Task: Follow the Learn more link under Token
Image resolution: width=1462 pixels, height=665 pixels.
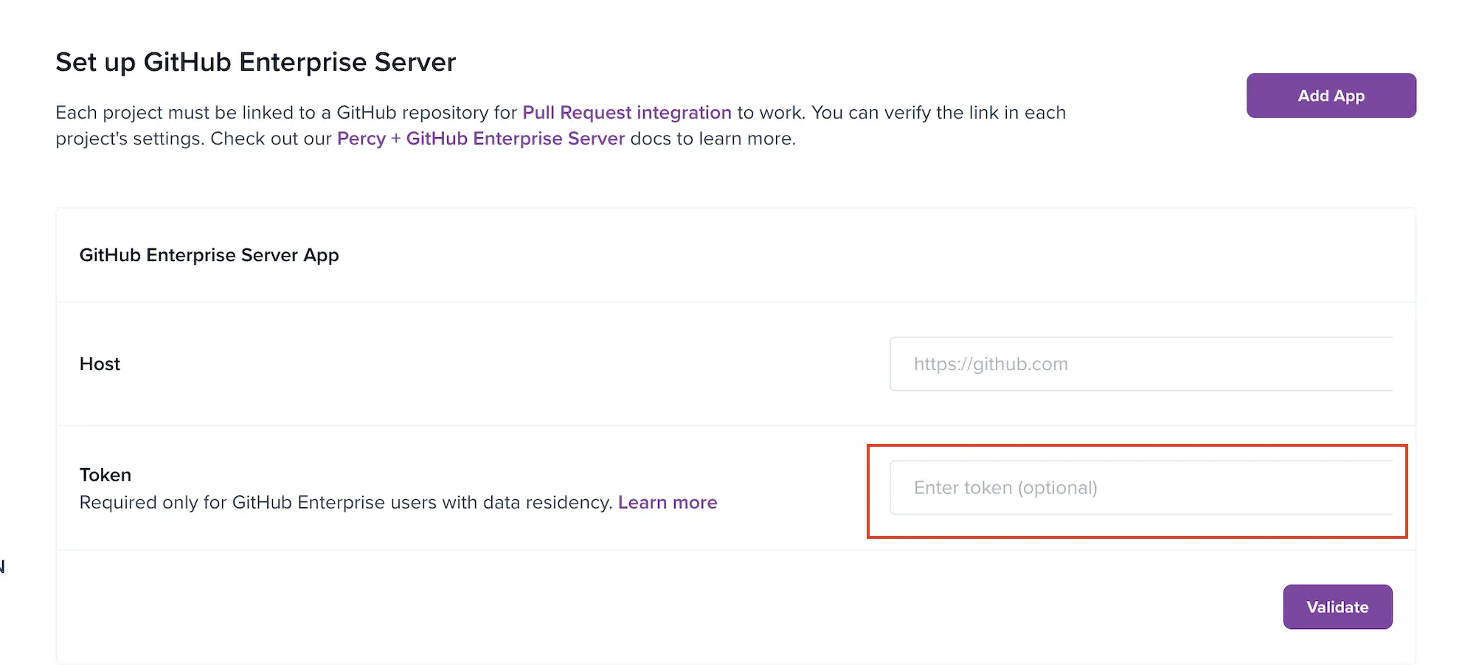Action: click(667, 503)
